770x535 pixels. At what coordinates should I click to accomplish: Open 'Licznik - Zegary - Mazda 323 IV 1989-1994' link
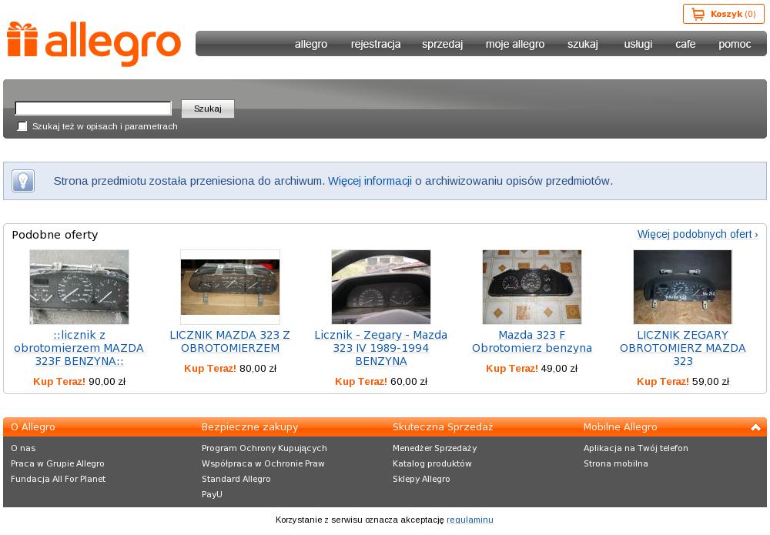click(381, 348)
